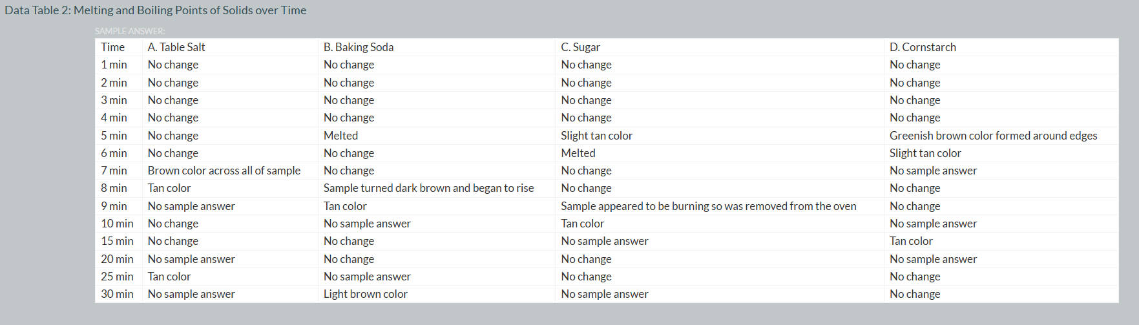This screenshot has width=1139, height=325.
Task: Click the "30 min" time row label
Action: tap(117, 294)
